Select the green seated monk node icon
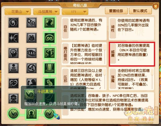 [31, 114]
